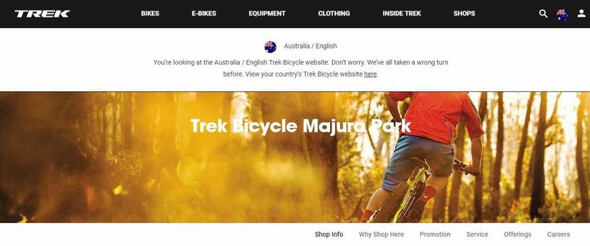View the Offerings section tab
This screenshot has width=590, height=246.
[x=517, y=234]
